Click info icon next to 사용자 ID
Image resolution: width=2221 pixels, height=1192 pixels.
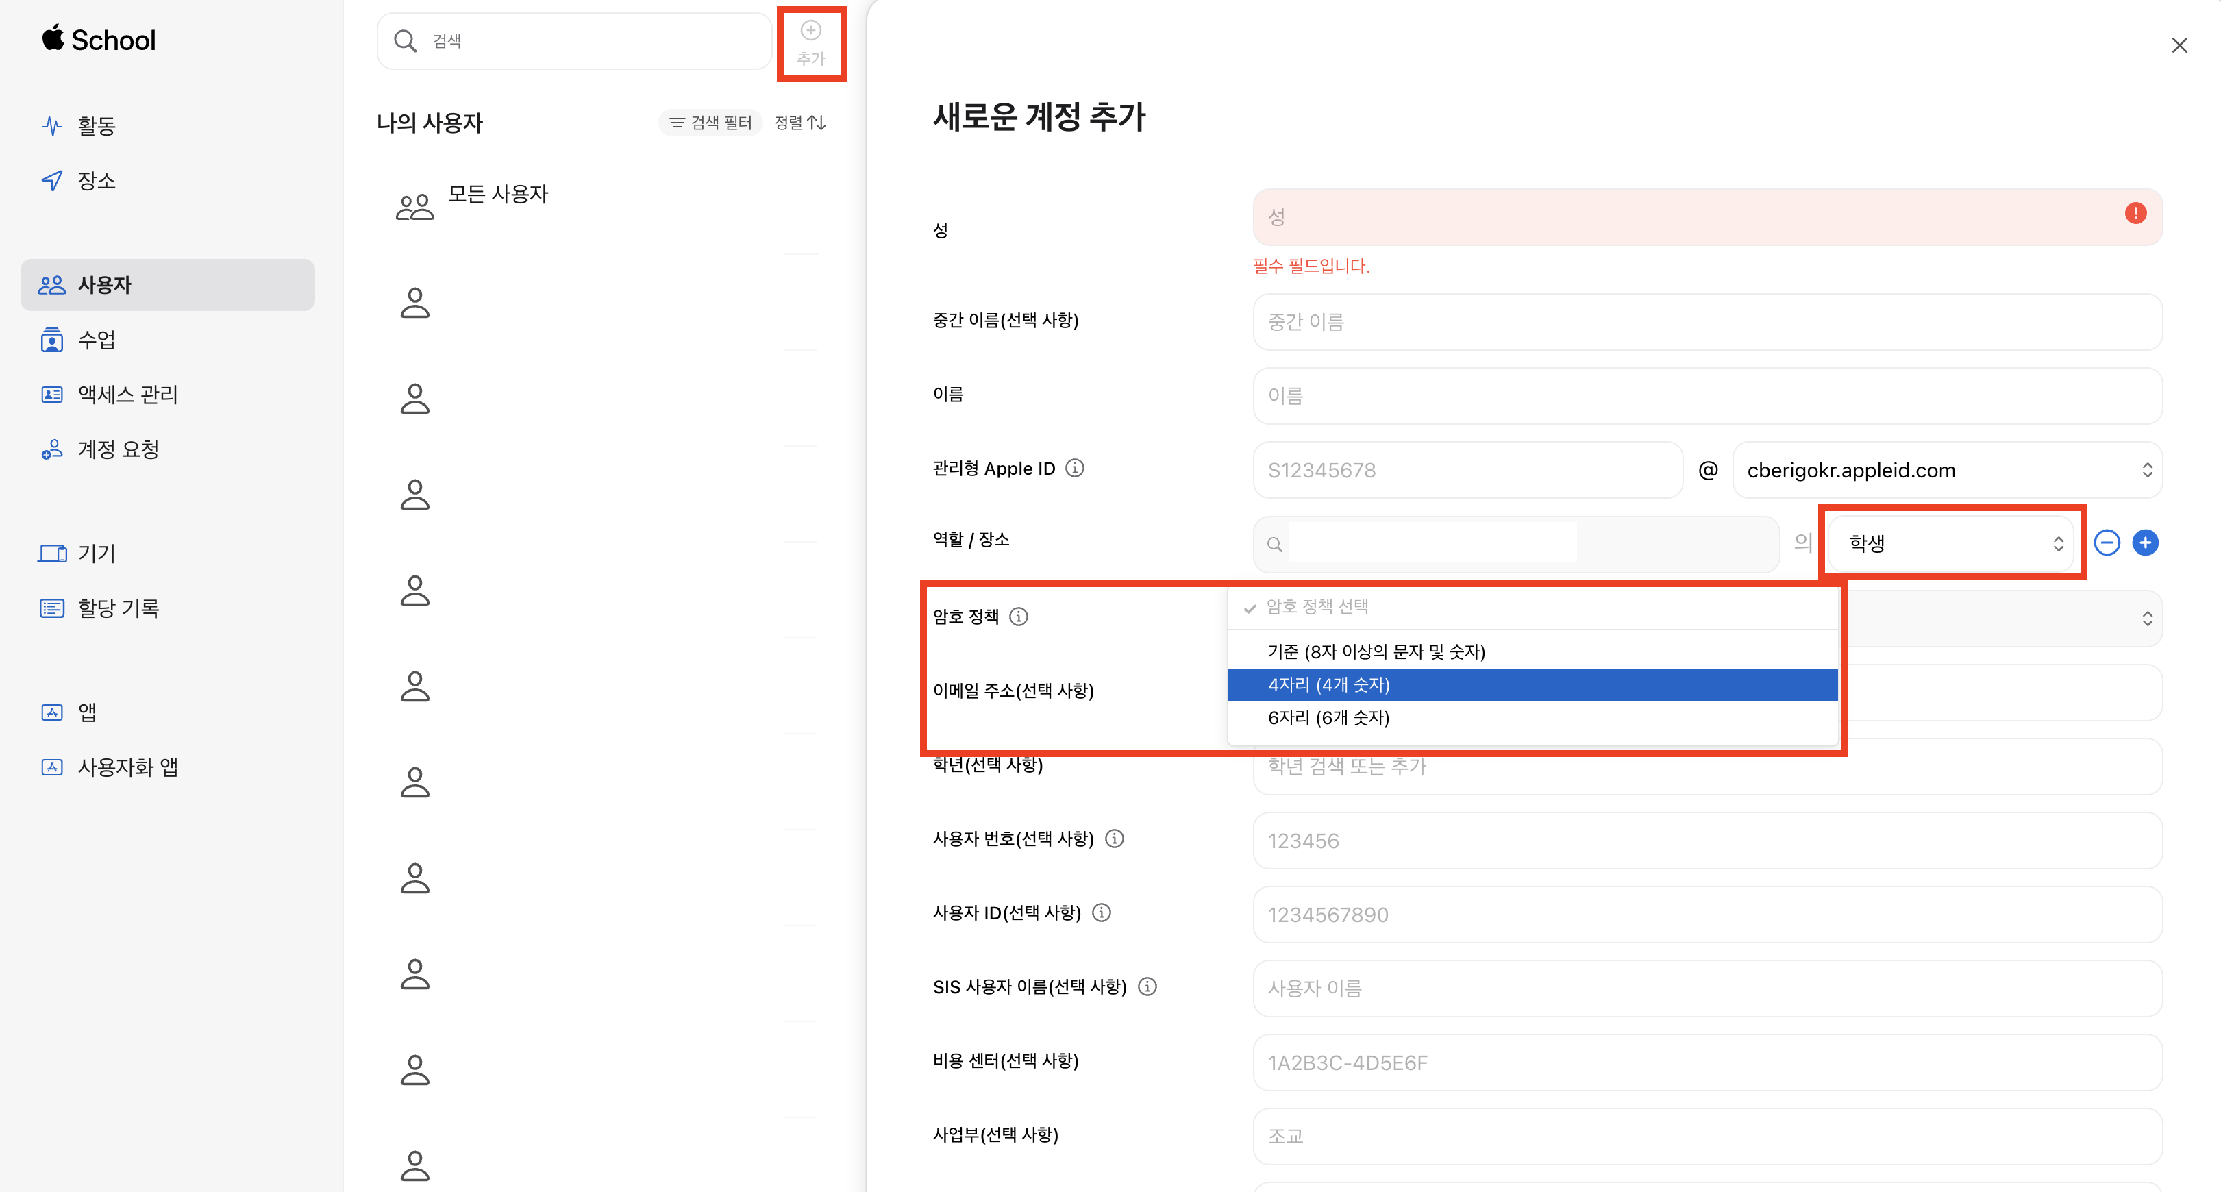pyautogui.click(x=1101, y=912)
